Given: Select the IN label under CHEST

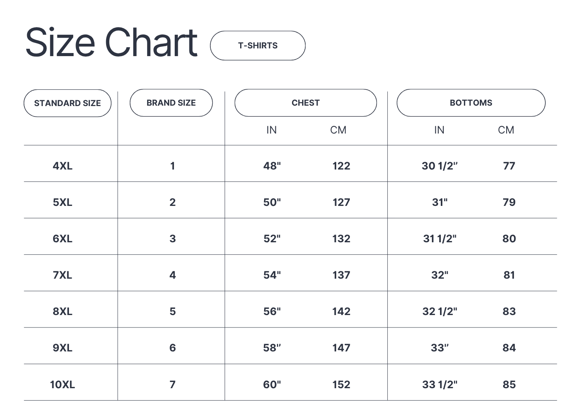Looking at the screenshot, I should coord(272,130).
